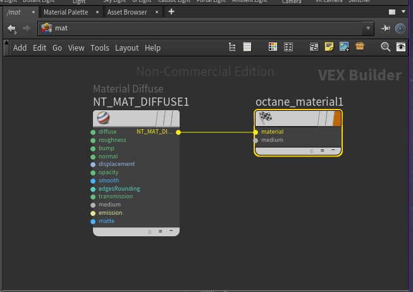Viewport: 413px width, 292px height.
Task: Show the tree view icon
Action: [x=232, y=48]
